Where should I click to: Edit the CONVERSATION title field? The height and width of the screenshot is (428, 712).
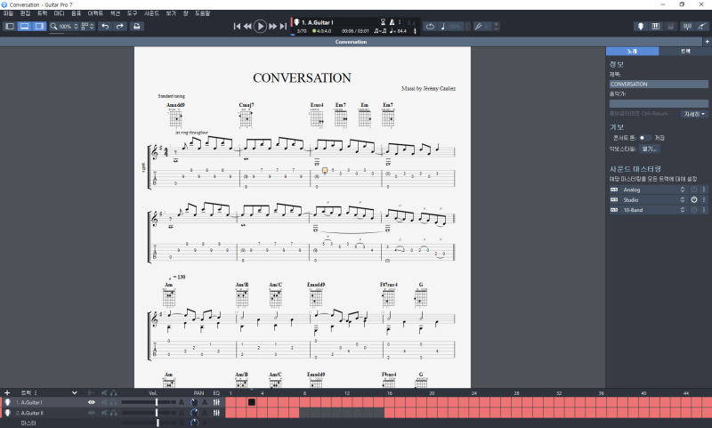pos(659,84)
